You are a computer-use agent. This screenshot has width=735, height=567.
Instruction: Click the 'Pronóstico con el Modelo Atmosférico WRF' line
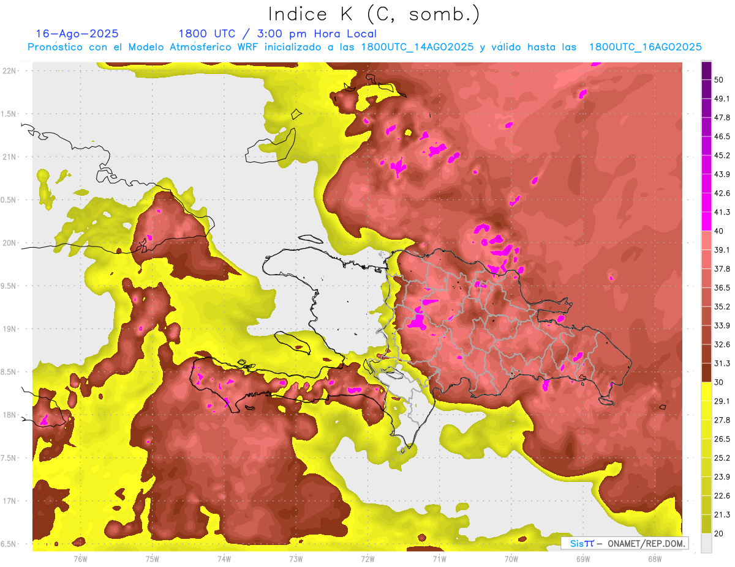tap(364, 47)
